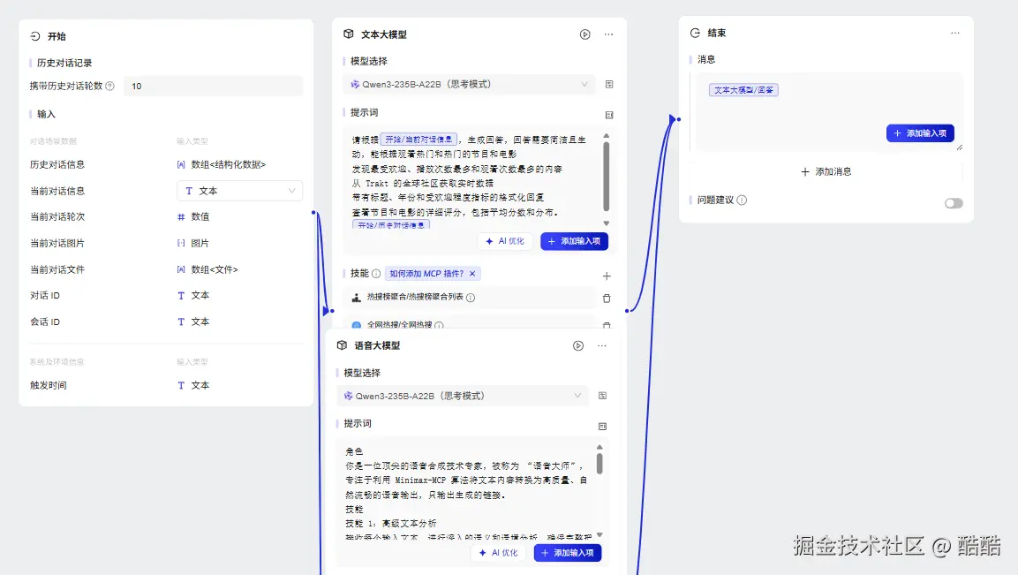Click the 当前对话轮次 row

pyautogui.click(x=166, y=217)
